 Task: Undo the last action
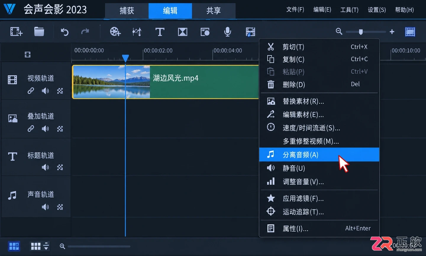[x=64, y=32]
